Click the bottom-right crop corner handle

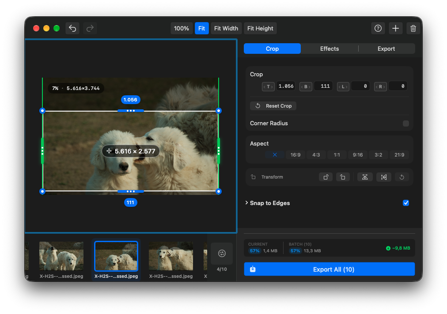tap(219, 191)
